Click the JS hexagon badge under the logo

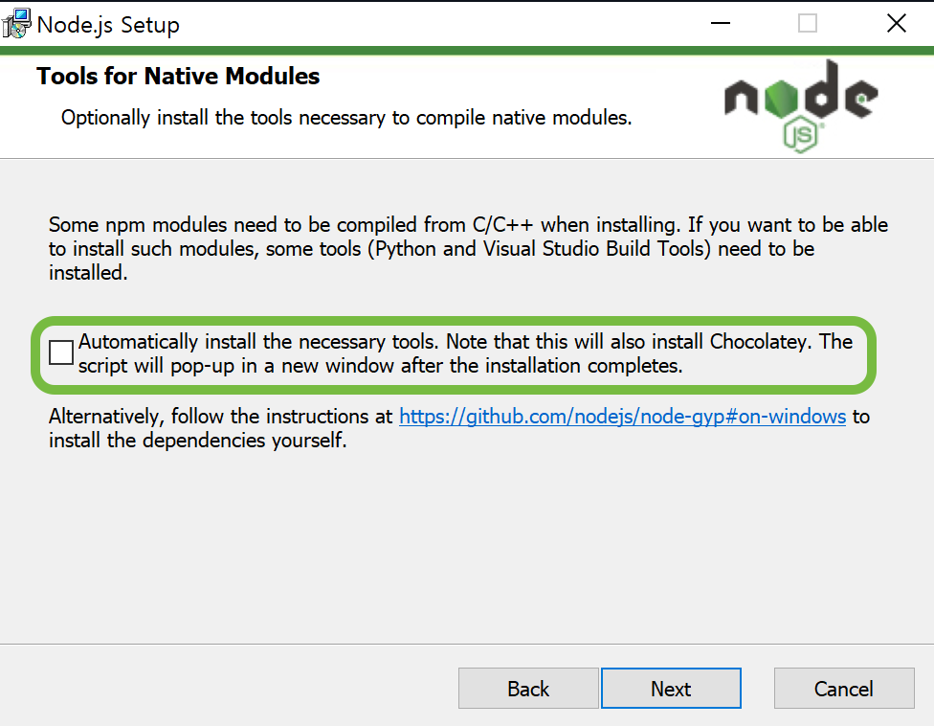click(x=801, y=135)
